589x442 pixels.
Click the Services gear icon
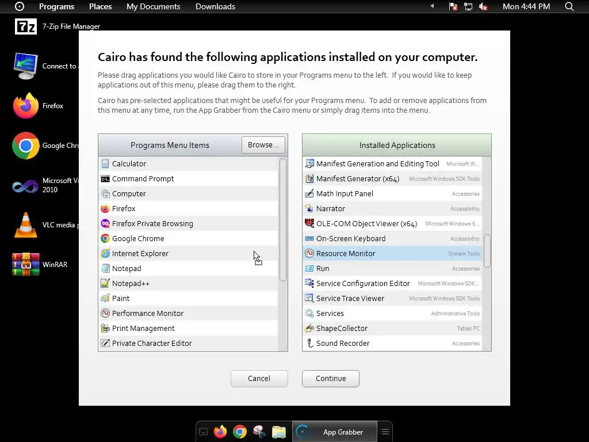[309, 313]
